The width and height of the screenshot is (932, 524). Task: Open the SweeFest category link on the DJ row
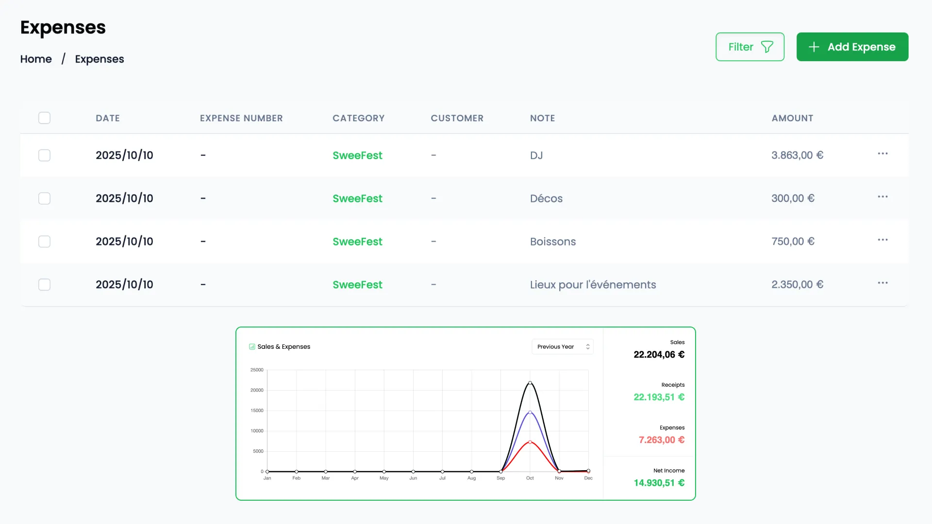(x=357, y=155)
